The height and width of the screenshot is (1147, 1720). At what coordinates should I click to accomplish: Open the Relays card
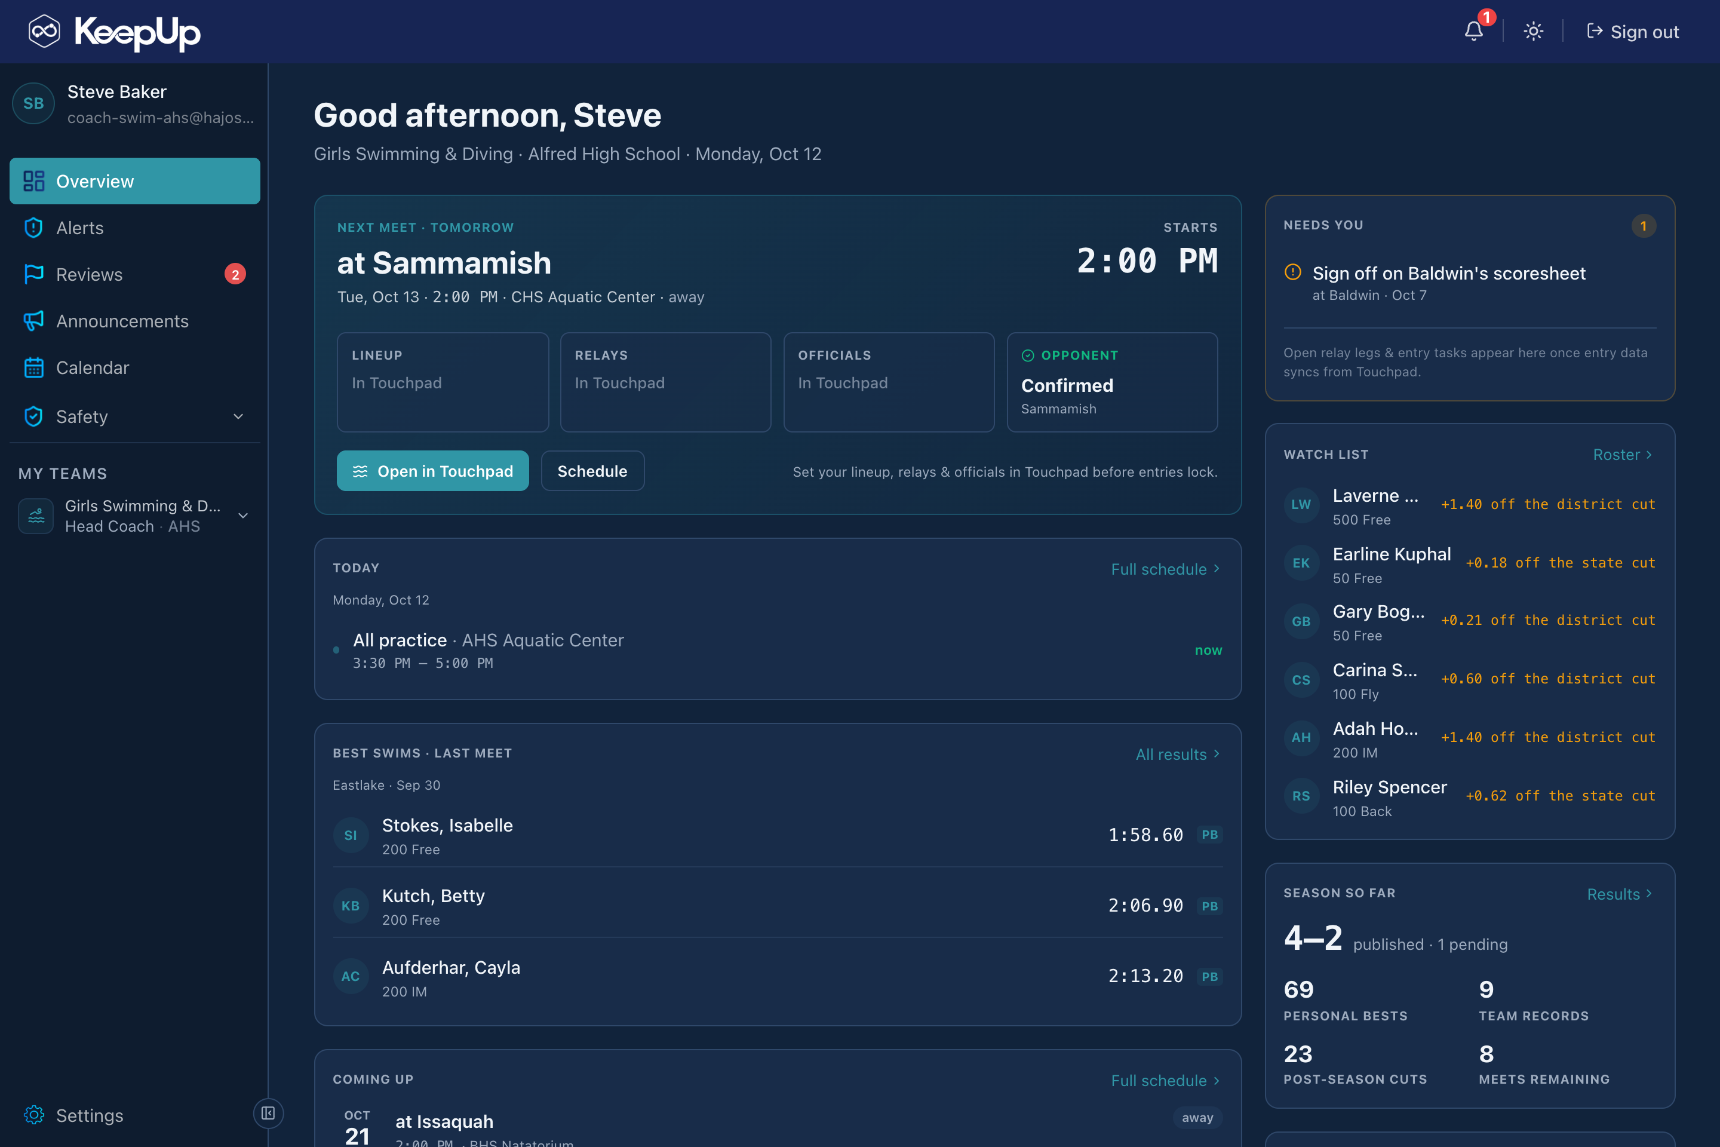[665, 382]
